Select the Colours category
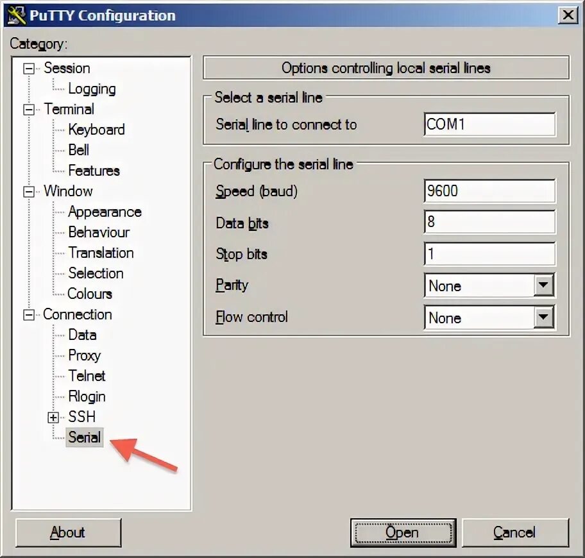 coord(90,294)
